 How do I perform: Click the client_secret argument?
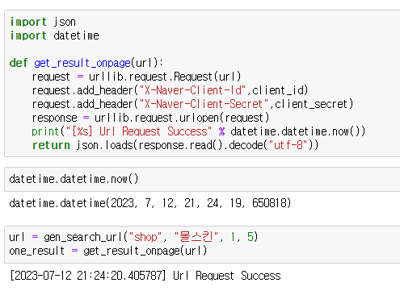pyautogui.click(x=311, y=104)
